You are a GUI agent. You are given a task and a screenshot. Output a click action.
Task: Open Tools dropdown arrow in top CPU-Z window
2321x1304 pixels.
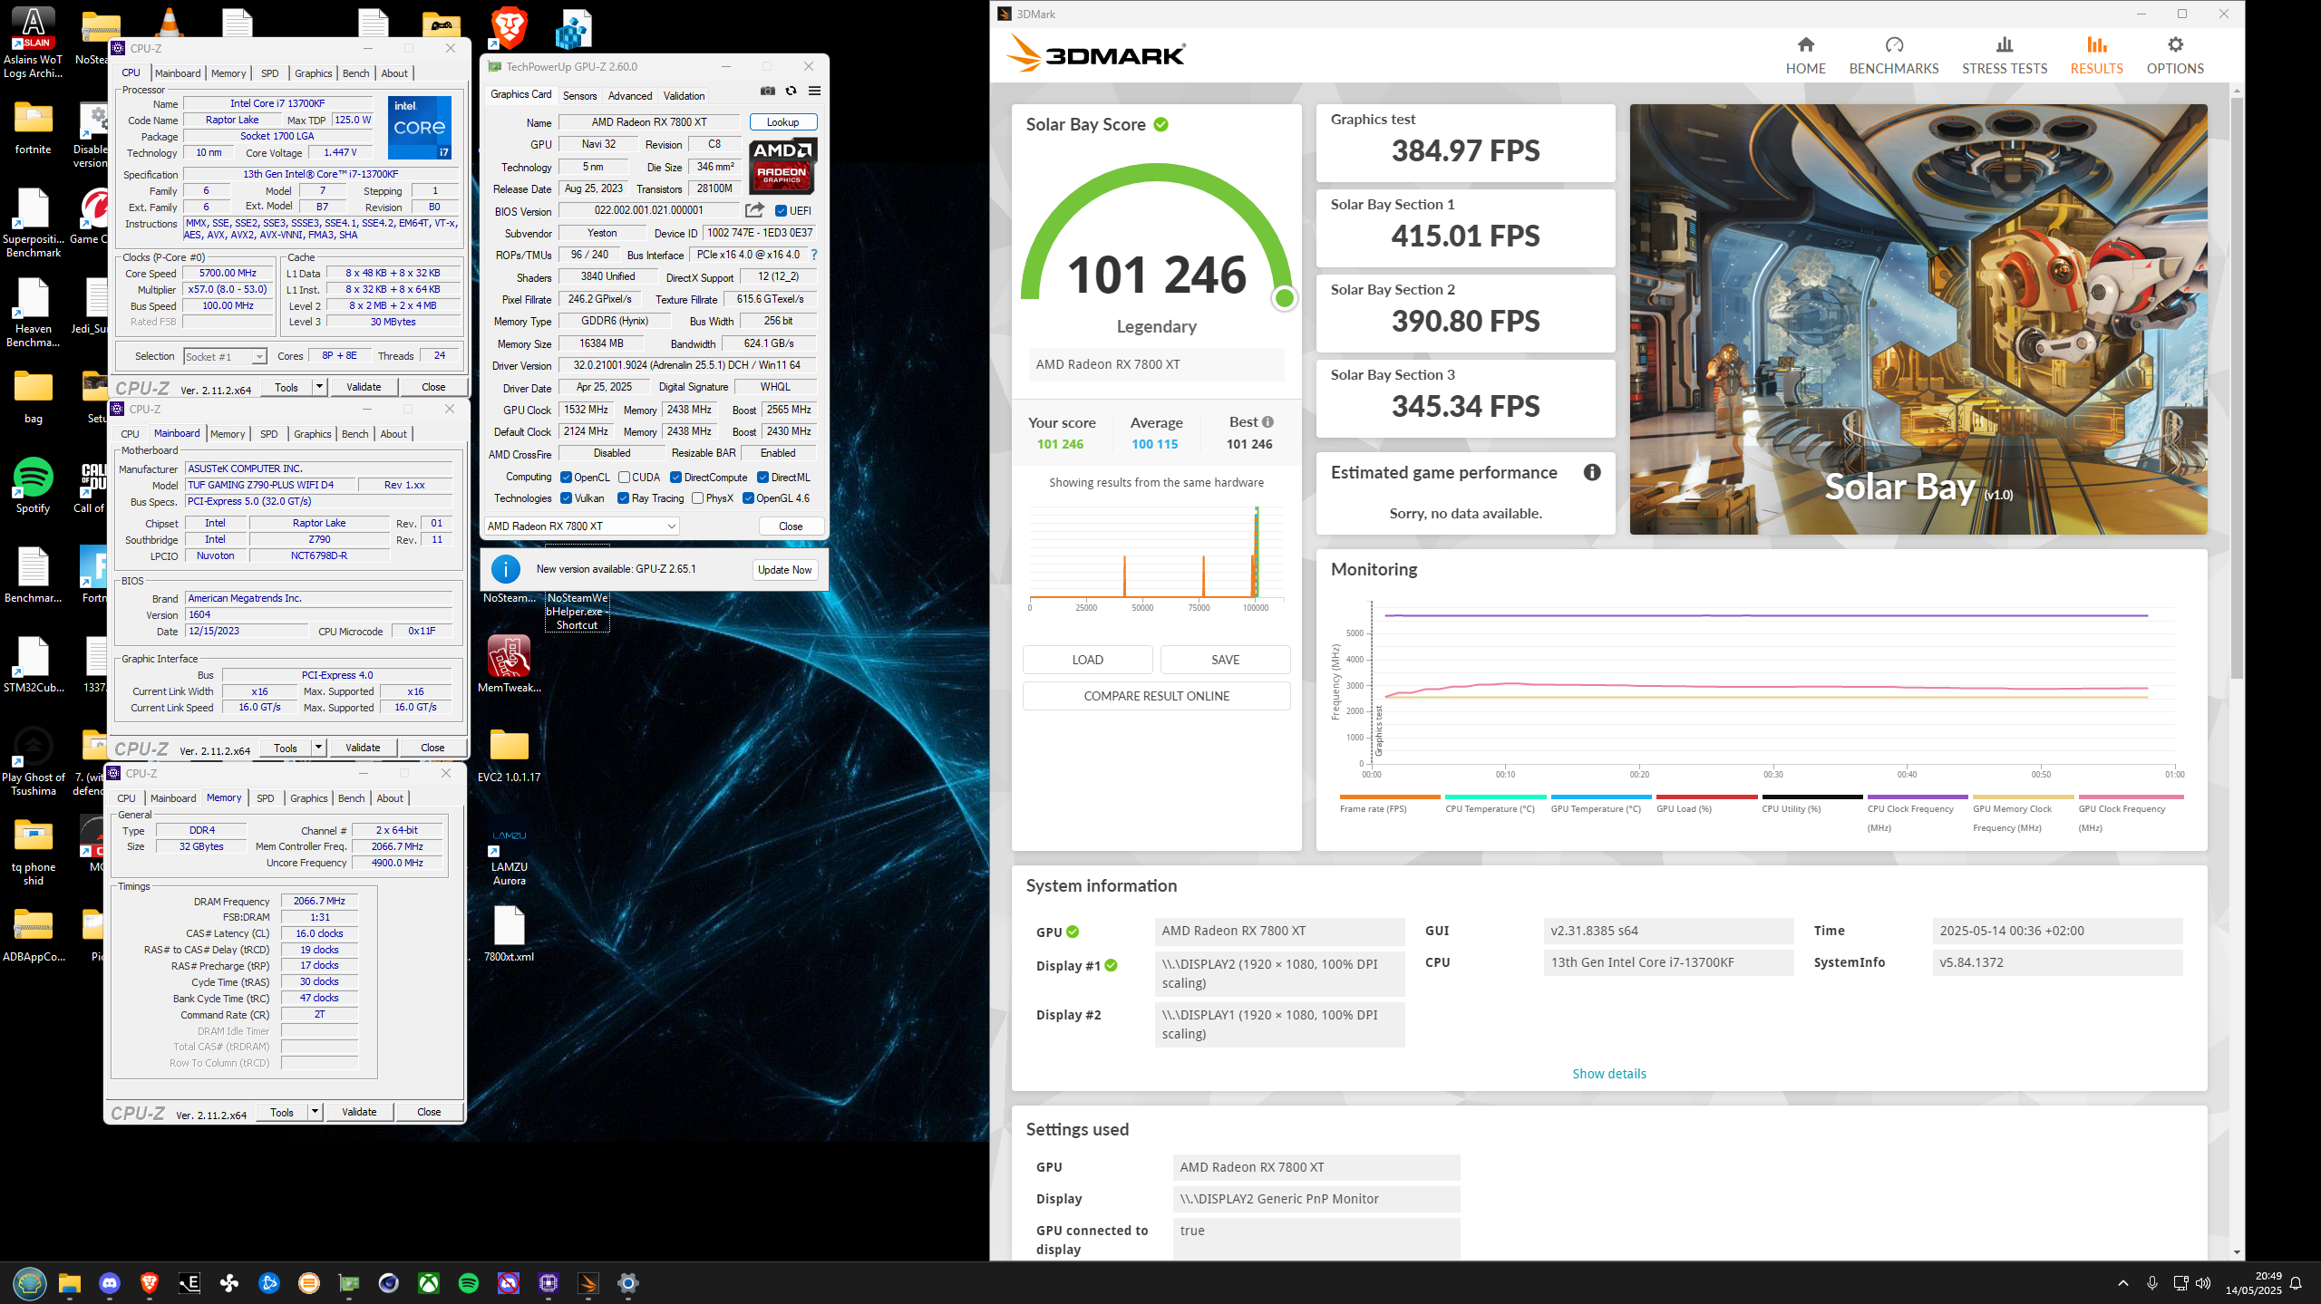tap(319, 387)
